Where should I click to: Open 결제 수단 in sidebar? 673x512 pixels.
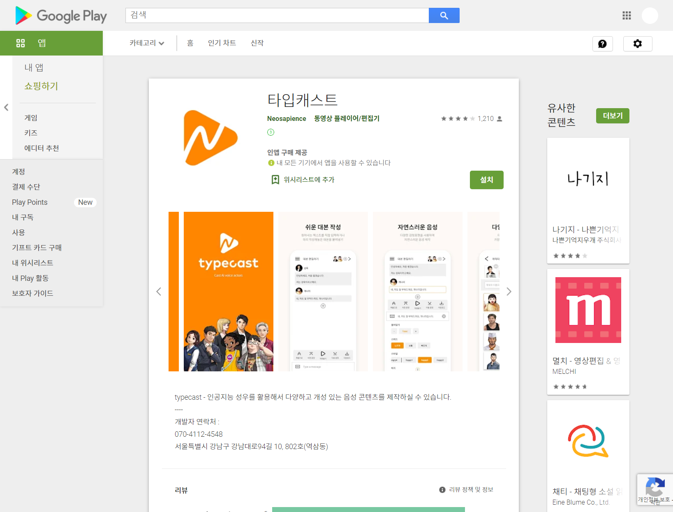pos(26,187)
